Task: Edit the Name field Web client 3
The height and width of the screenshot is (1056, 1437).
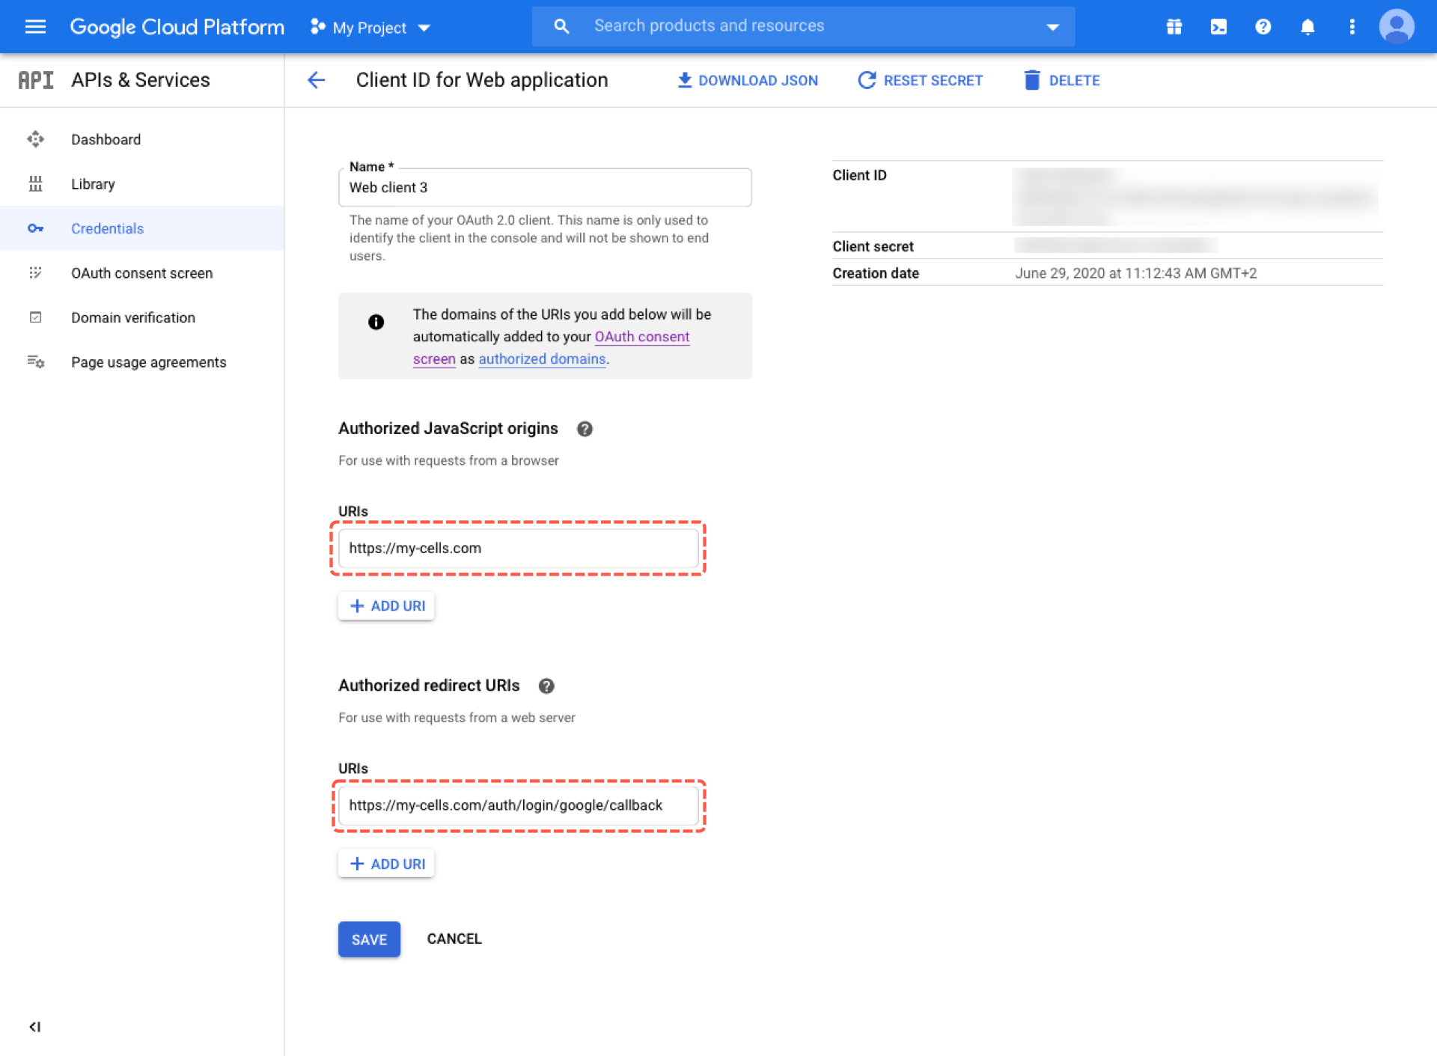Action: click(545, 188)
